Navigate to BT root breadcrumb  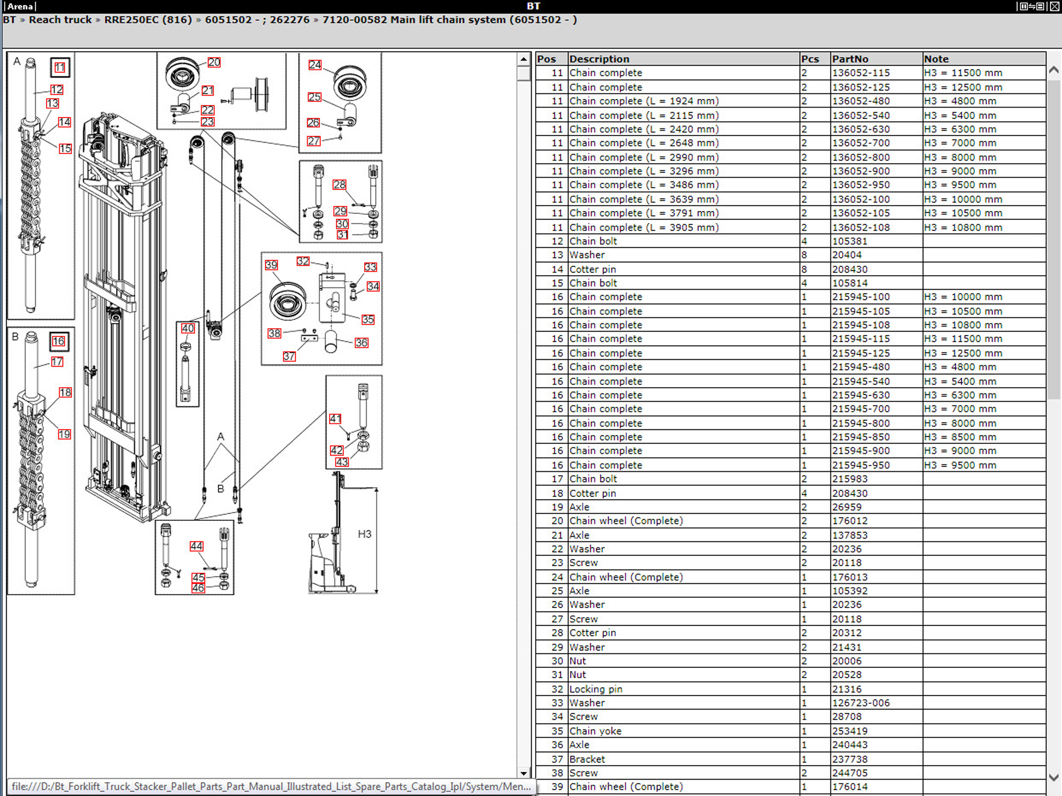(x=9, y=20)
